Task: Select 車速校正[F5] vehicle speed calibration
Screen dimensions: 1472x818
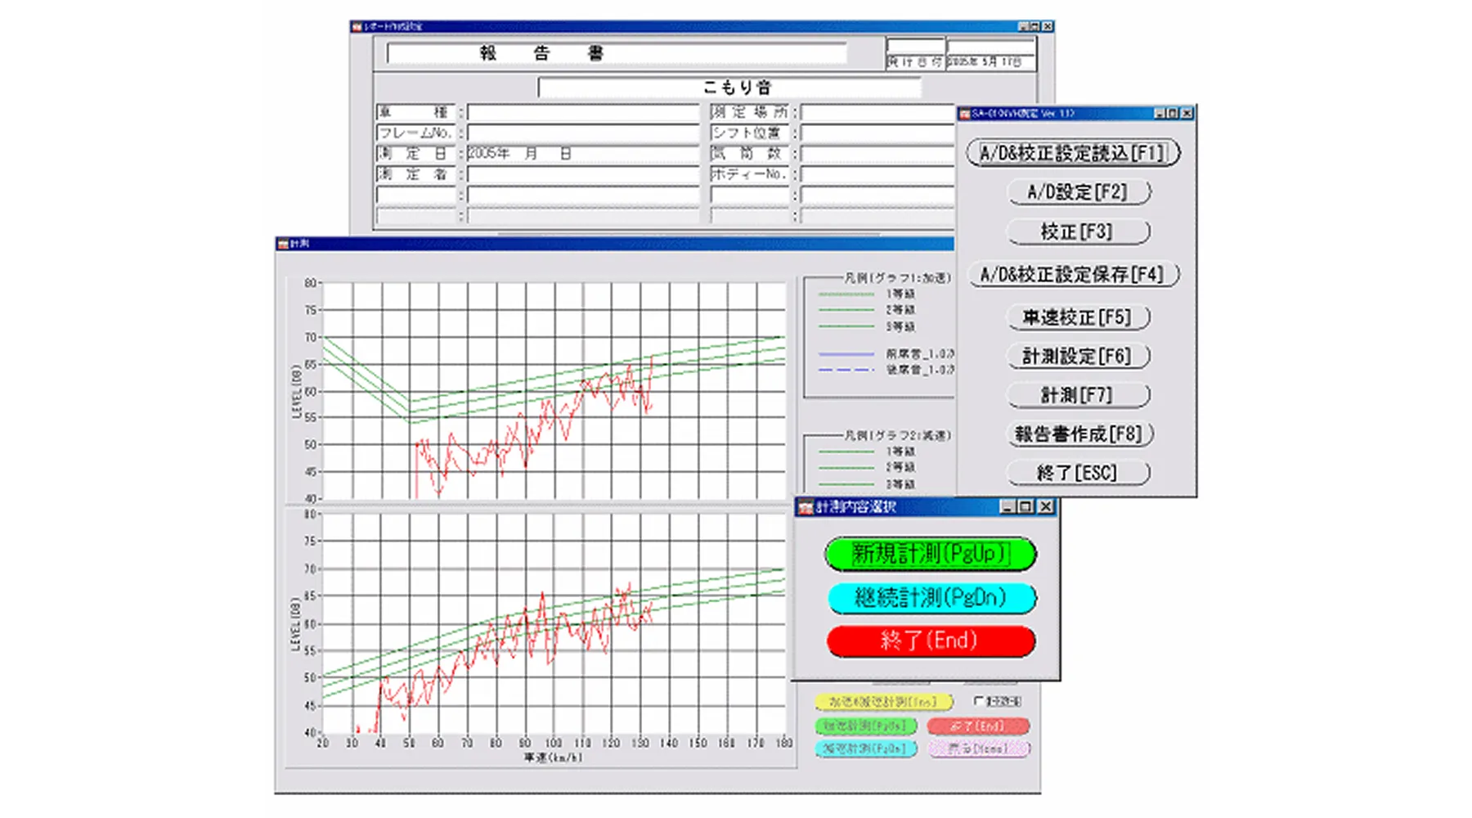Action: 1078,317
